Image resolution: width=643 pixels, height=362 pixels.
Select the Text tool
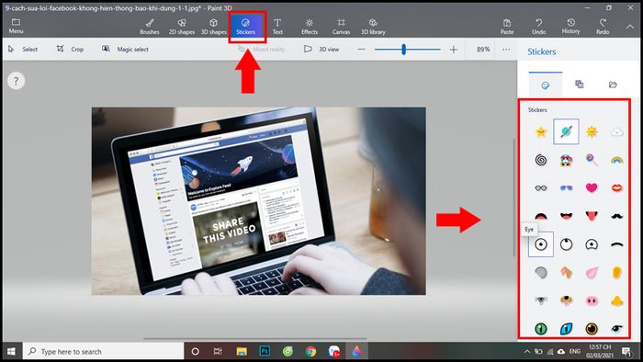pos(277,27)
